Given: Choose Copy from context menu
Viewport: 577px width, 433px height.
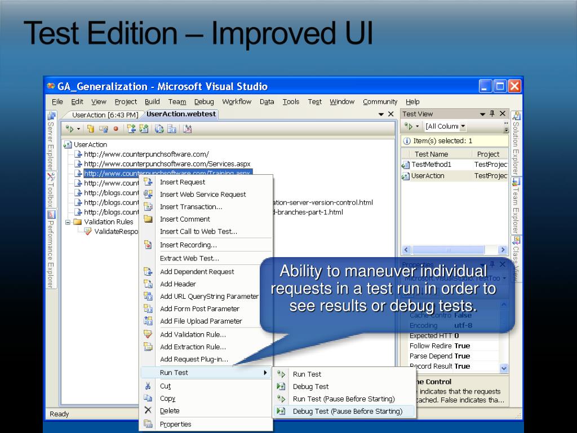Looking at the screenshot, I should tap(207, 399).
